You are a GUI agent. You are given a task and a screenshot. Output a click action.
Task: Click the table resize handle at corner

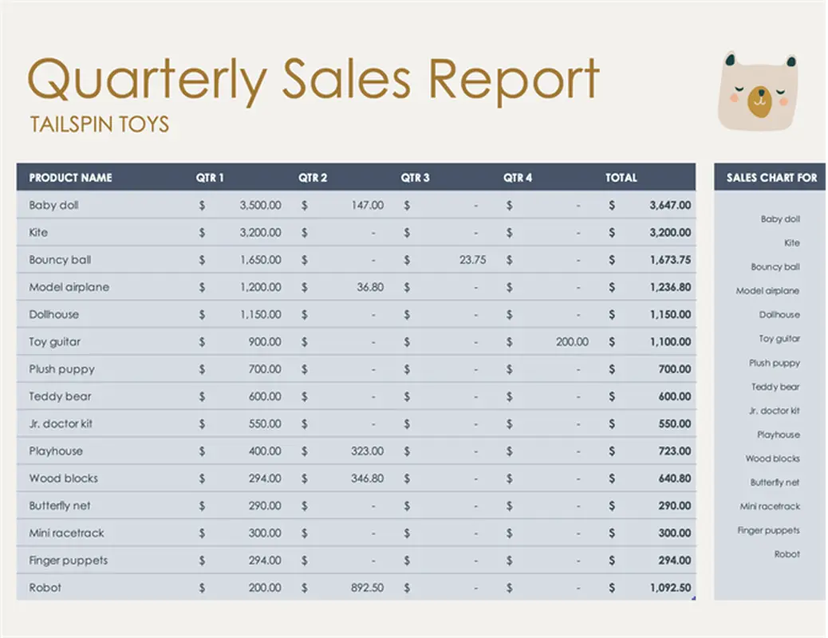point(694,598)
